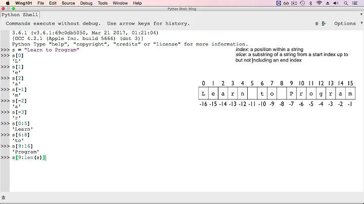Click the output 'r'
The height and width of the screenshot is (204, 364).
pyautogui.click(x=17, y=118)
